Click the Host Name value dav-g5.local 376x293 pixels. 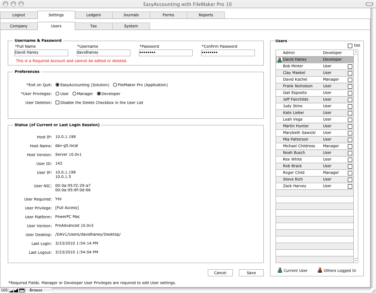tap(67, 146)
